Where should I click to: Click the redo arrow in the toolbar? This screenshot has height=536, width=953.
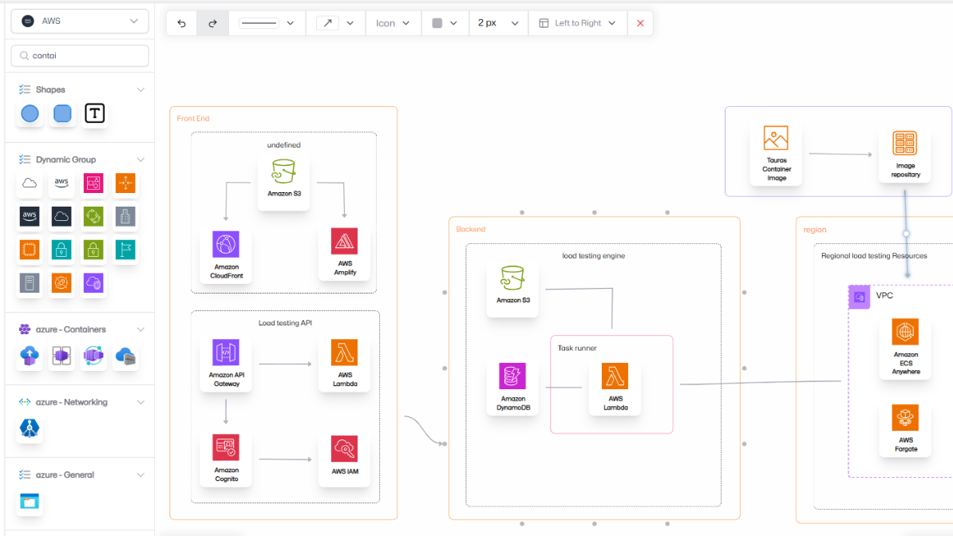pos(212,23)
